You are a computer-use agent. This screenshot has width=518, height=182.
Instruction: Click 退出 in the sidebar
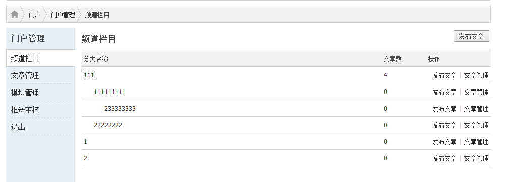coord(18,127)
